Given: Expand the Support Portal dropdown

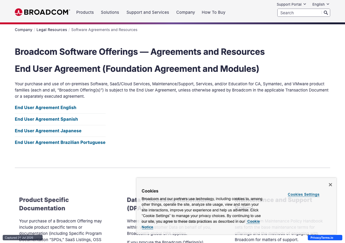Looking at the screenshot, I should [291, 4].
